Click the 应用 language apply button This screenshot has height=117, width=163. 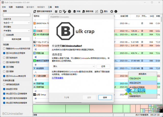click(103, 66)
